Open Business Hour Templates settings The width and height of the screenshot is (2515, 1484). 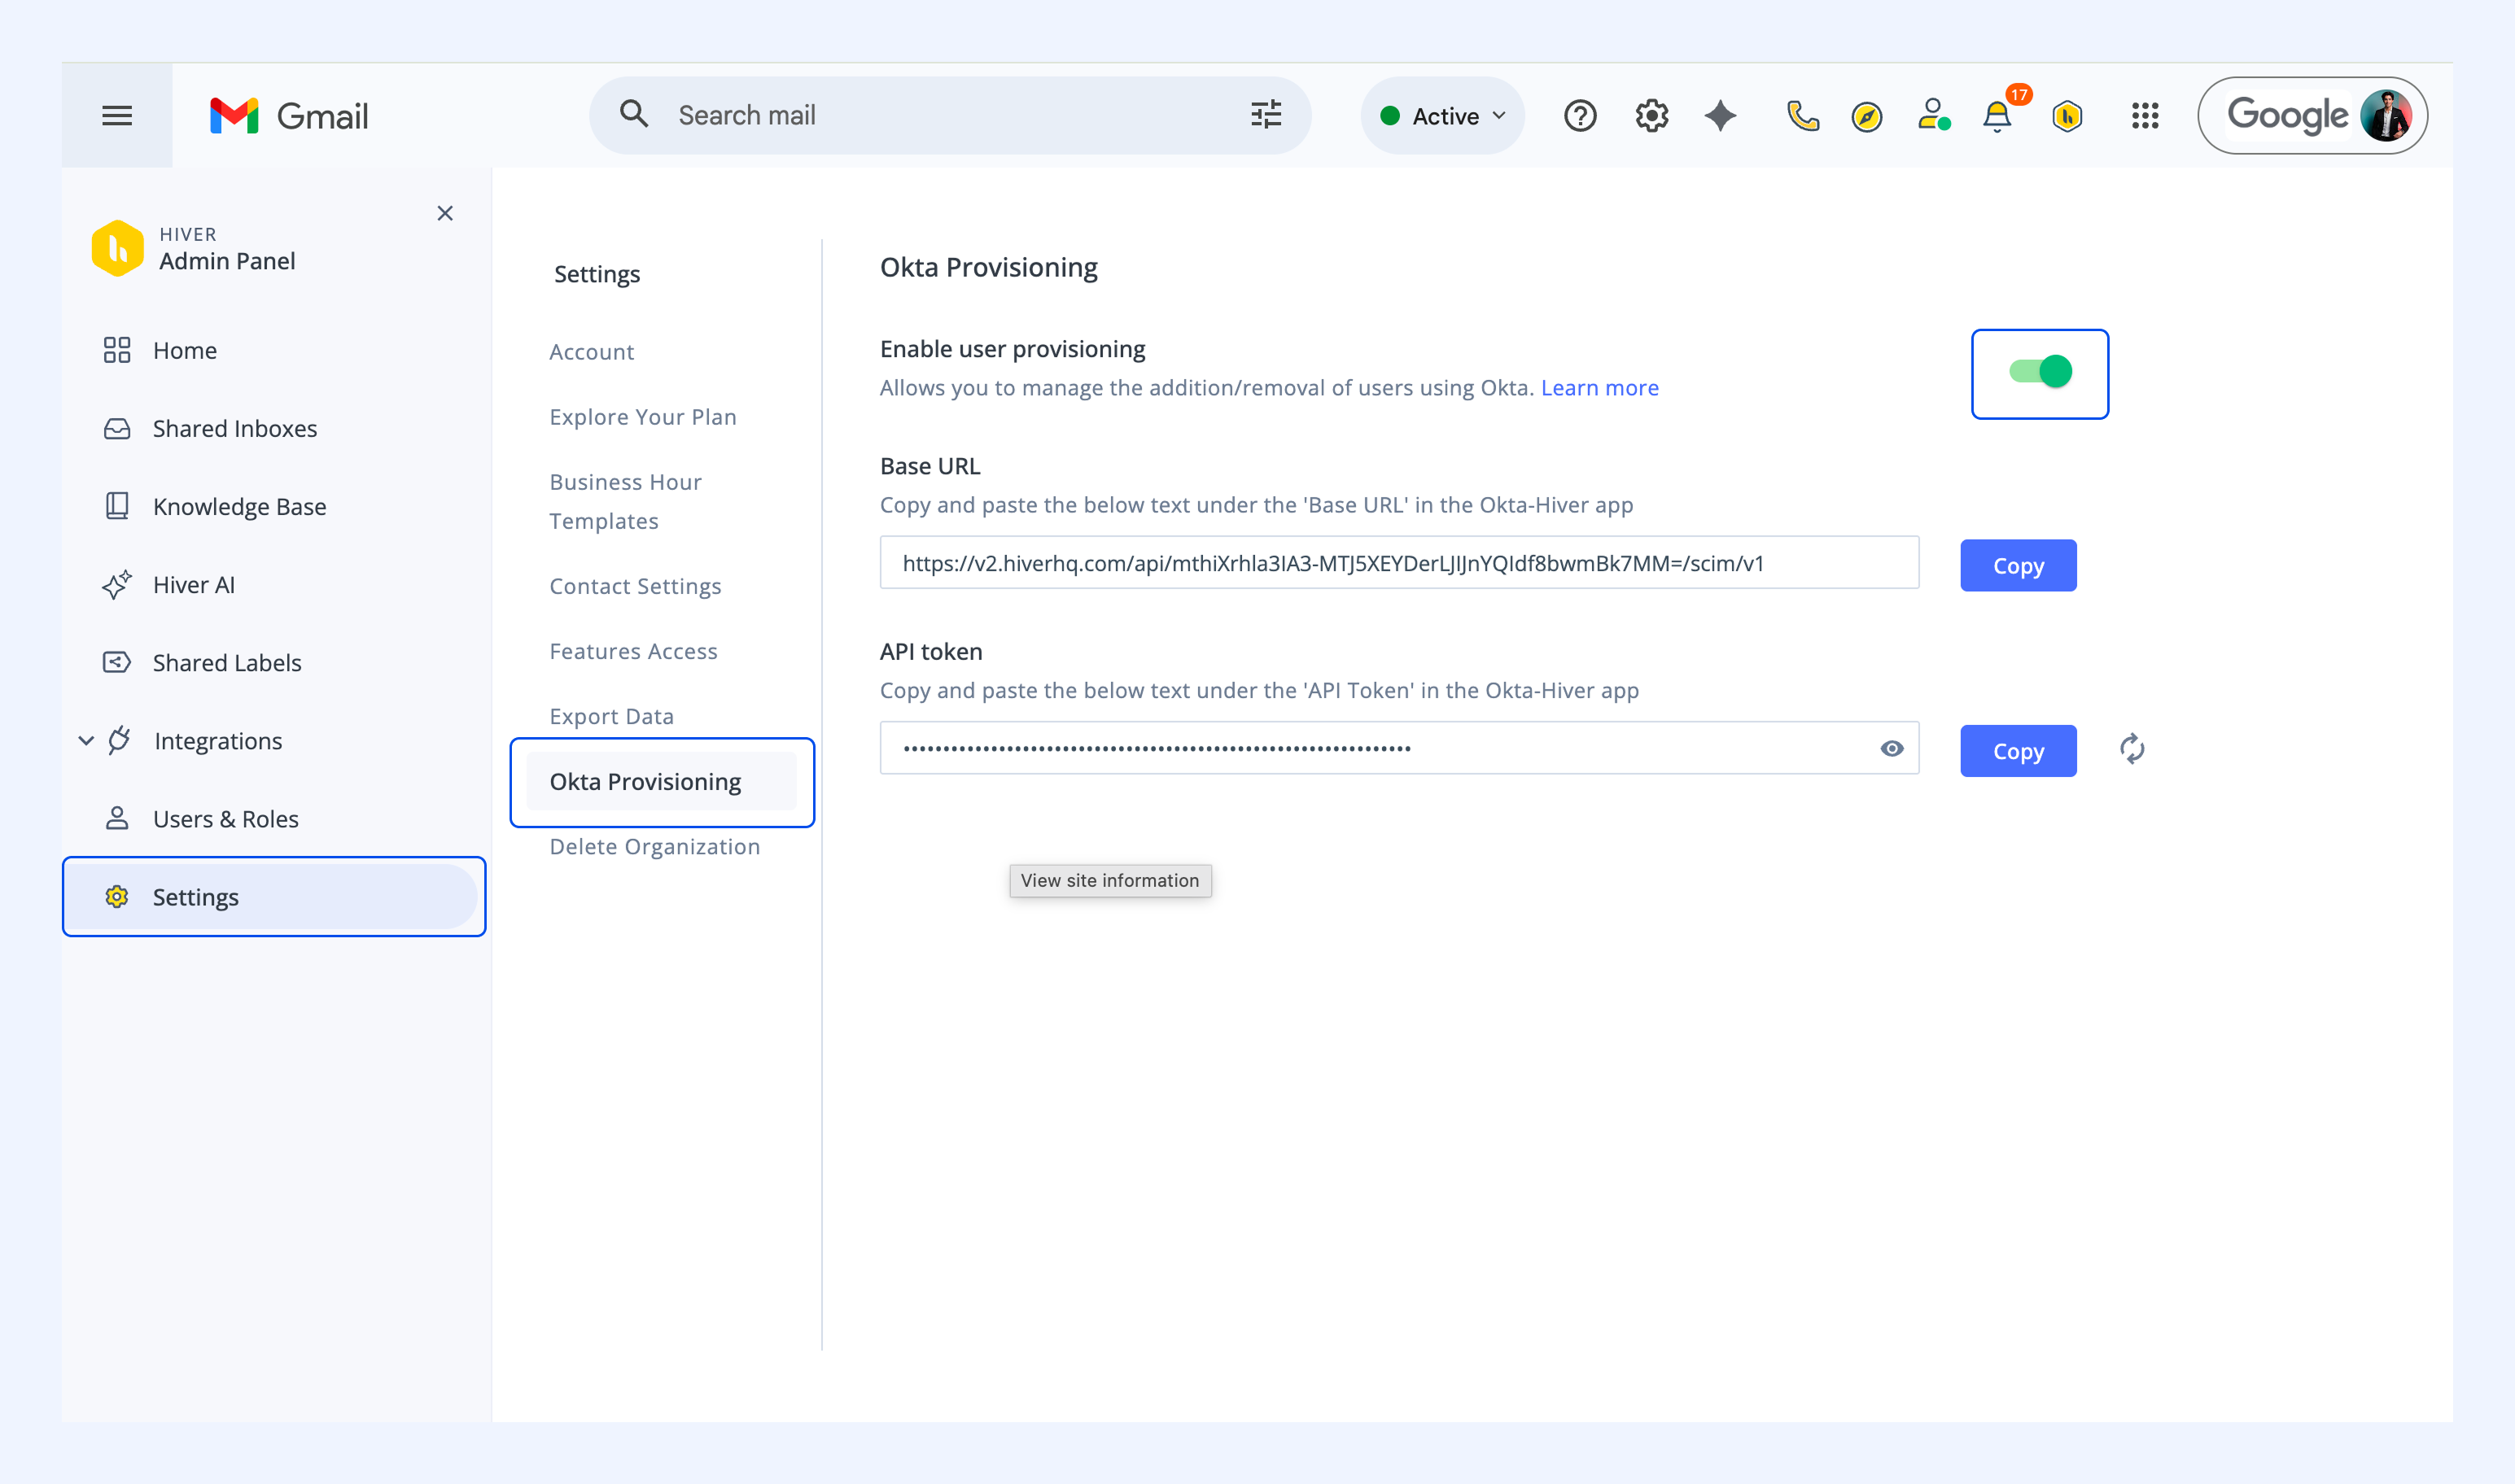(625, 501)
